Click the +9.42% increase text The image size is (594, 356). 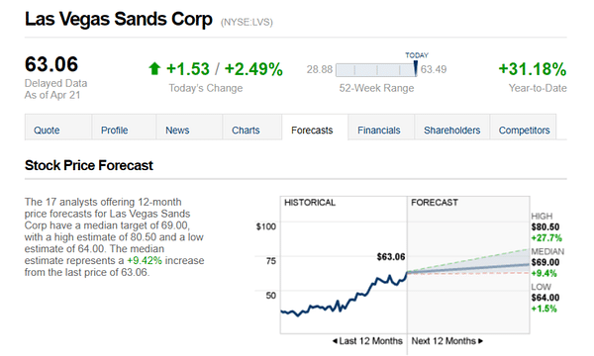(x=145, y=261)
